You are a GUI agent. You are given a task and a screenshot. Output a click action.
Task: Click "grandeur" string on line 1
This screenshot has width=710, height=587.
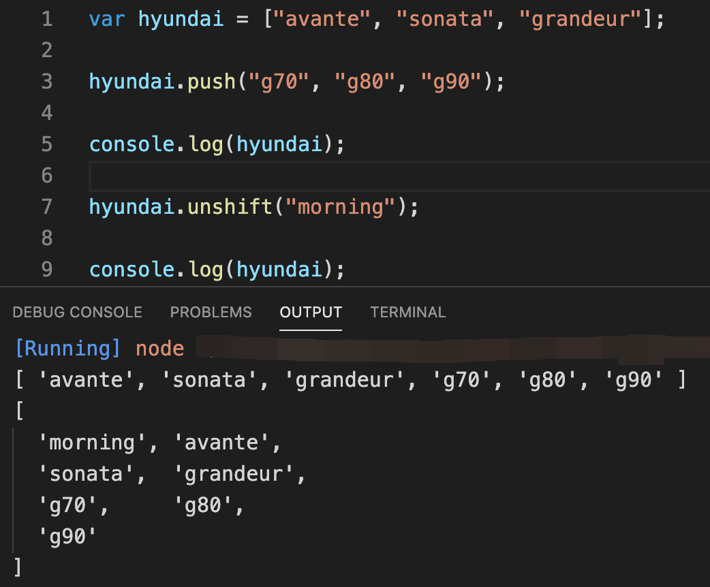(x=581, y=19)
